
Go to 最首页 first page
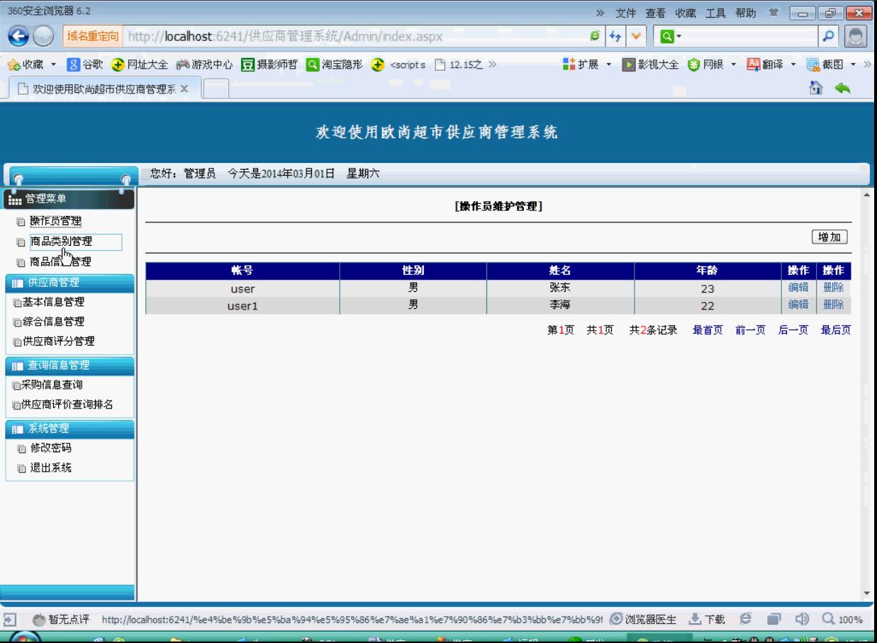[x=708, y=330]
